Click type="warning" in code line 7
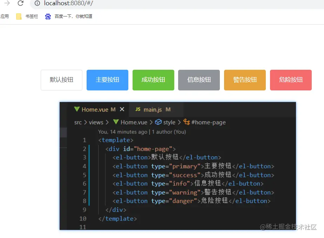The image size is (324, 238). [176, 192]
